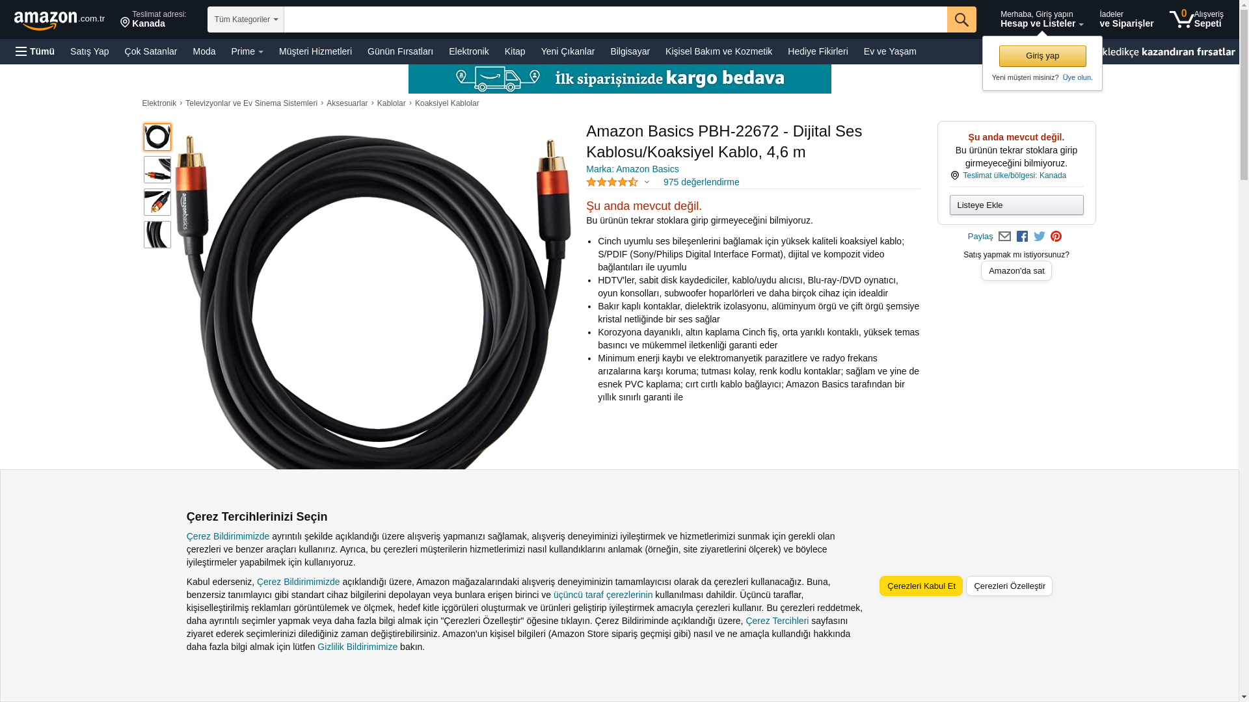Share product on Twitter icon
This screenshot has width=1249, height=702.
pyautogui.click(x=1040, y=237)
